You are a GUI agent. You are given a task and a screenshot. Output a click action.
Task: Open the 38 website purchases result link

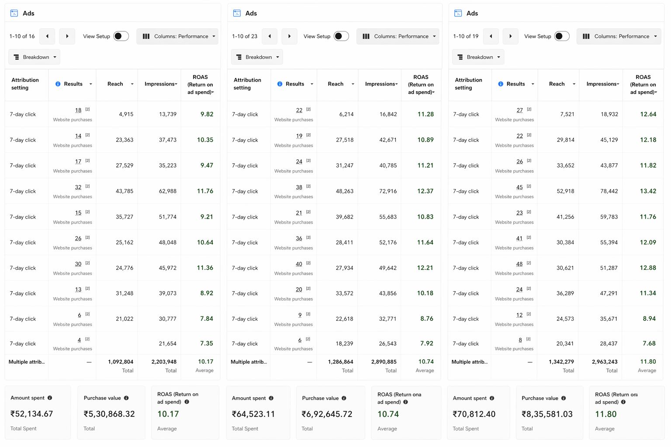tap(299, 187)
